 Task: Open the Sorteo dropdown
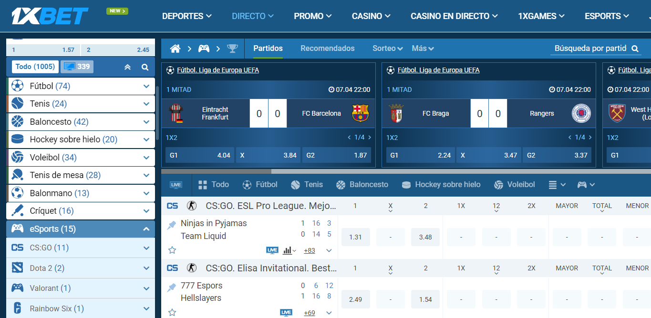[388, 49]
